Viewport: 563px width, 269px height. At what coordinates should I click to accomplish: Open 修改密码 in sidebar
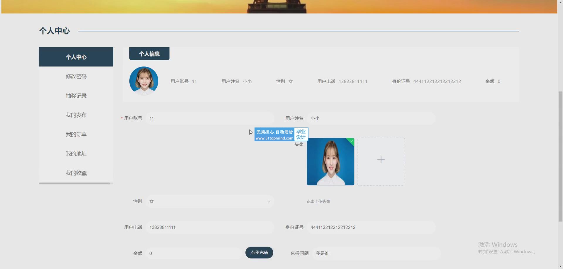76,76
